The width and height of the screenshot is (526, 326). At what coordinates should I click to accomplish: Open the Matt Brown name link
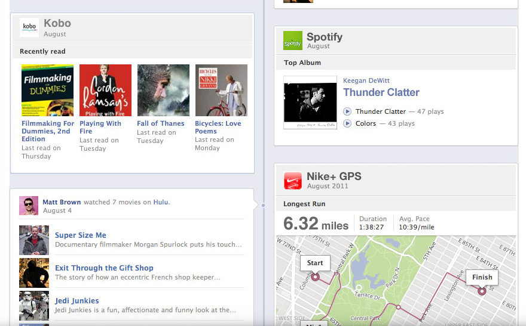62,202
